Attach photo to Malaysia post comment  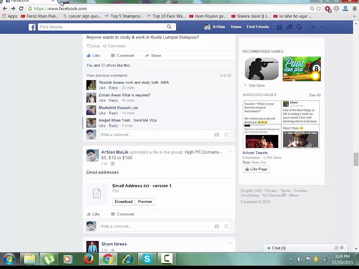[217, 135]
